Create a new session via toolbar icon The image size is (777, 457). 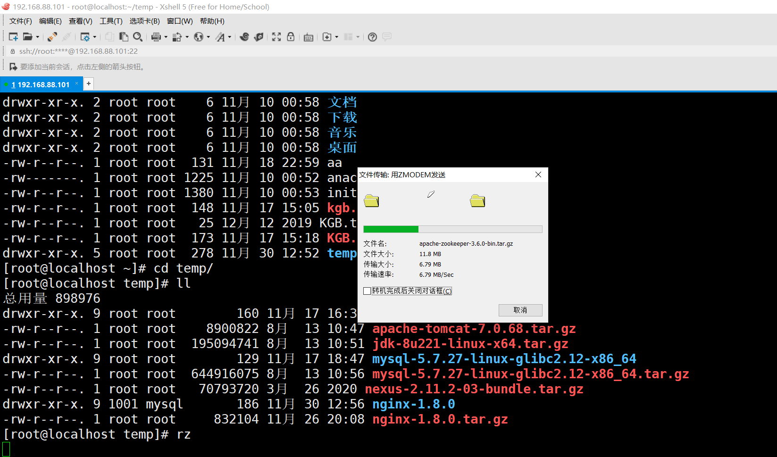[13, 37]
